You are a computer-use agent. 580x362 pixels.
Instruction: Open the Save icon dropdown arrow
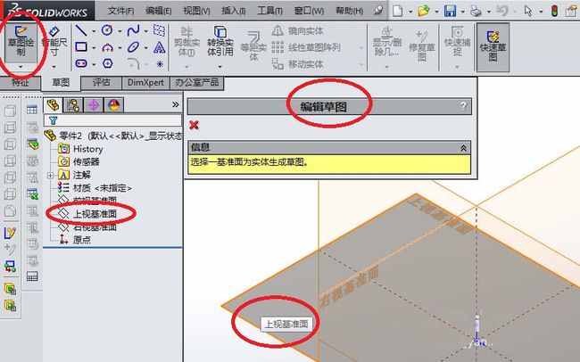click(x=463, y=12)
